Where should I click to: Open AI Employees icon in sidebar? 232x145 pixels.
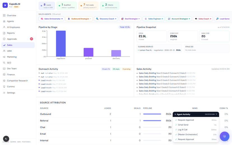pos(4,27)
